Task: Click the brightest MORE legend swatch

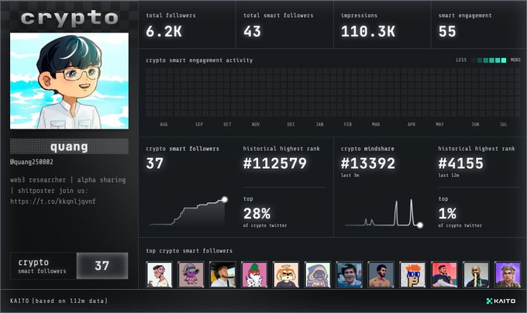Action: tap(504, 60)
